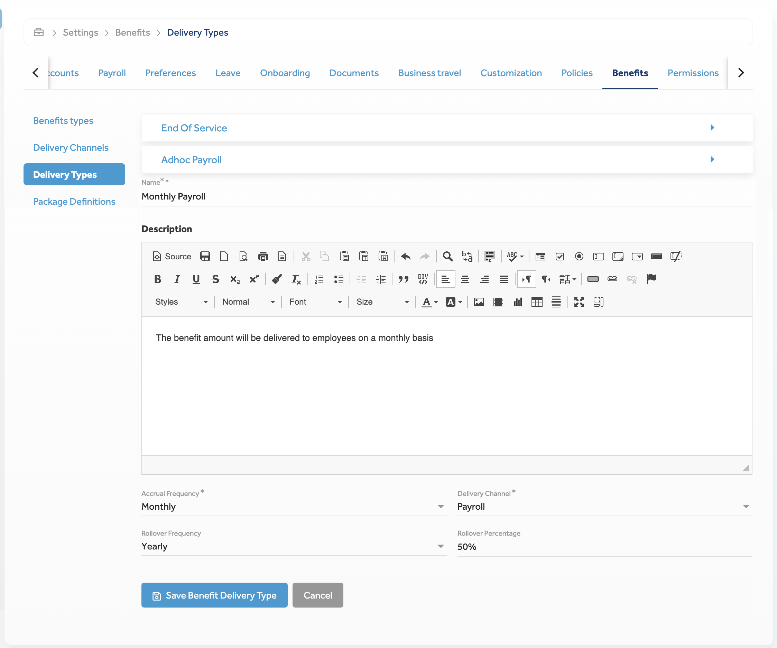This screenshot has width=777, height=648.
Task: Toggle bold formatting
Action: click(158, 279)
